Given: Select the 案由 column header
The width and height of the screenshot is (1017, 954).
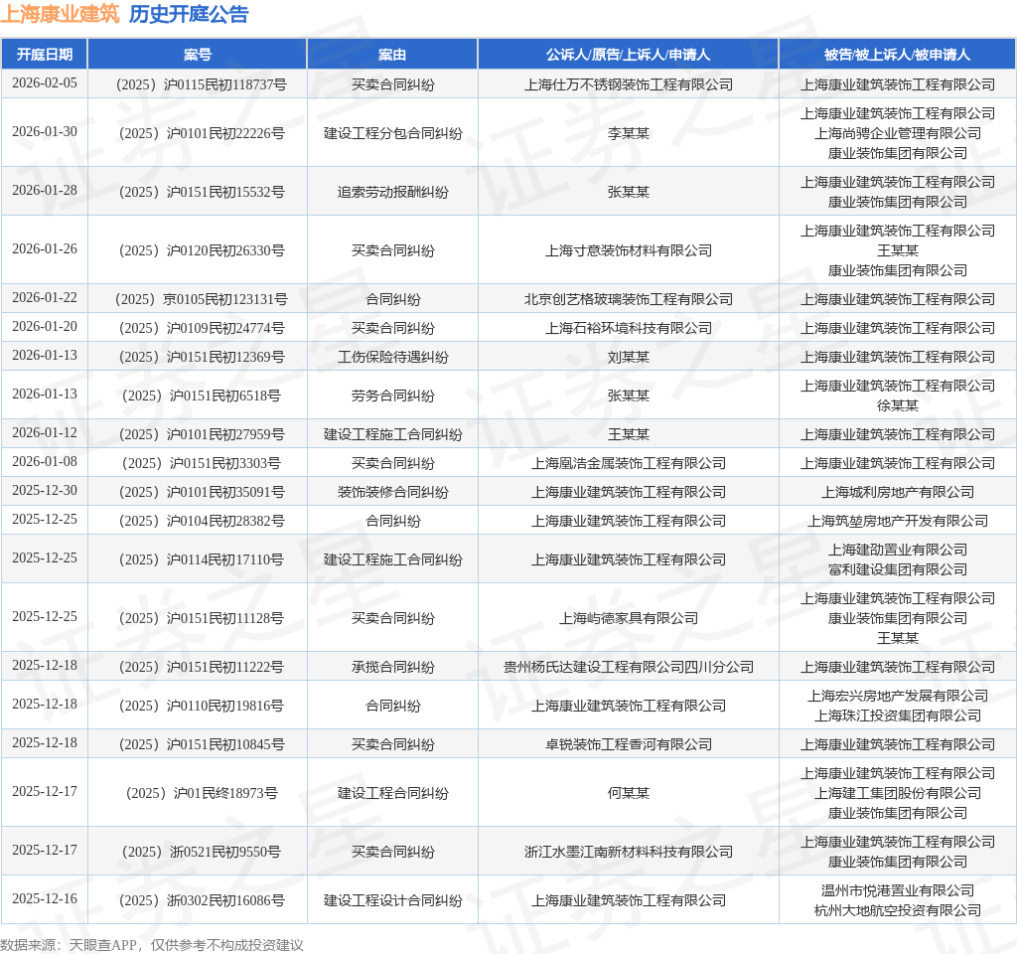Looking at the screenshot, I should 392,55.
